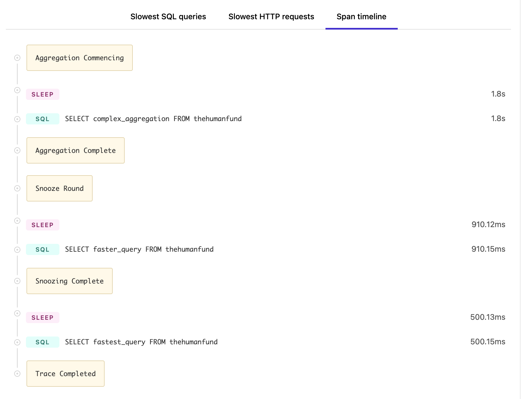Click the first SLEEP badge
Screen dimensions: 521x399
pyautogui.click(x=42, y=94)
